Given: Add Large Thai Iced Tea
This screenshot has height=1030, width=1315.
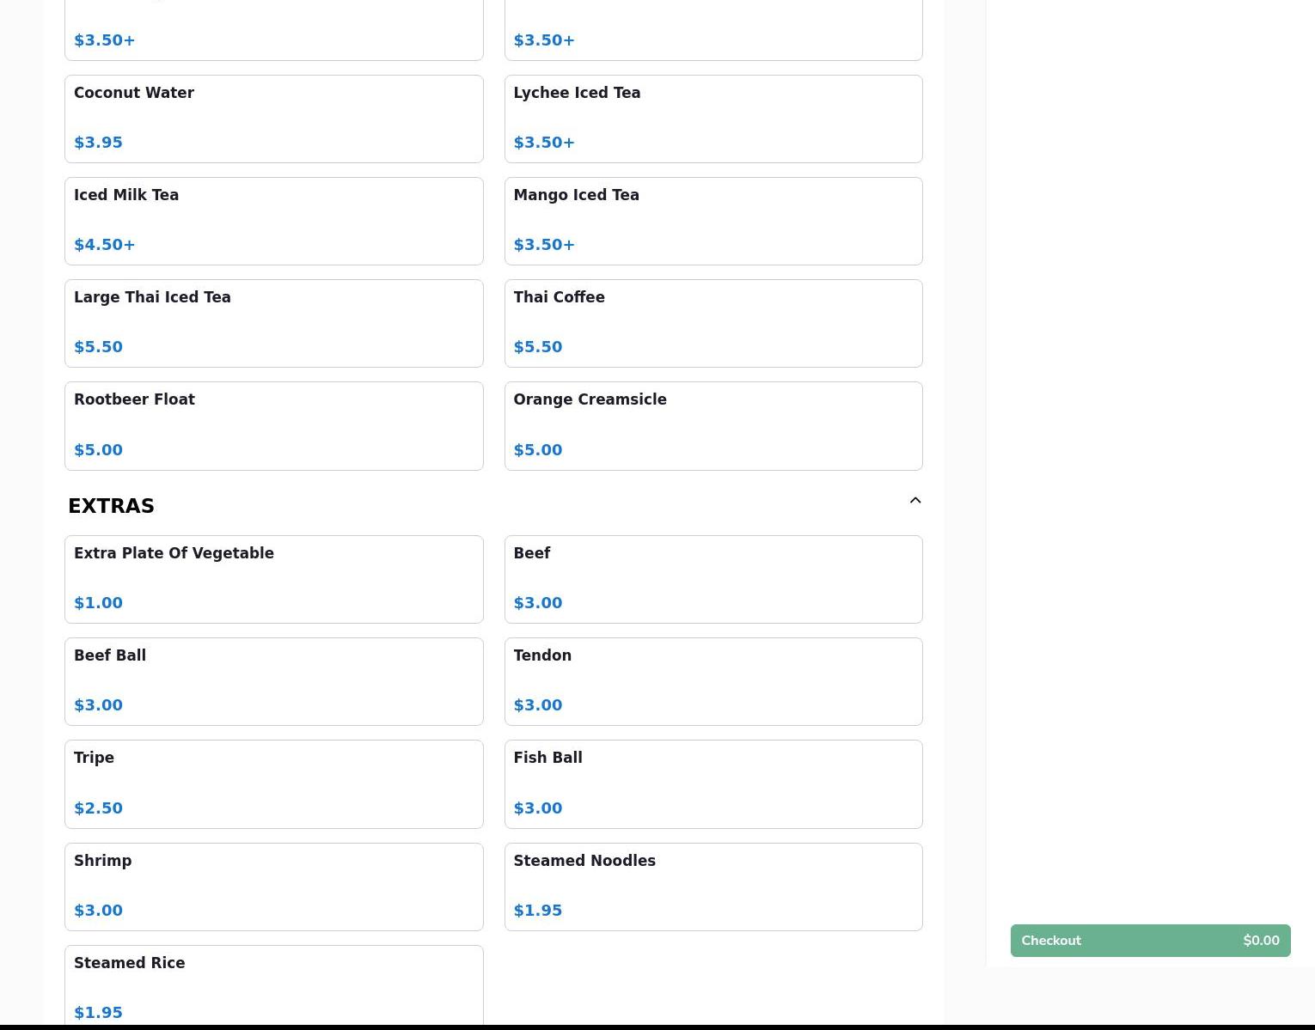Looking at the screenshot, I should pyautogui.click(x=273, y=323).
